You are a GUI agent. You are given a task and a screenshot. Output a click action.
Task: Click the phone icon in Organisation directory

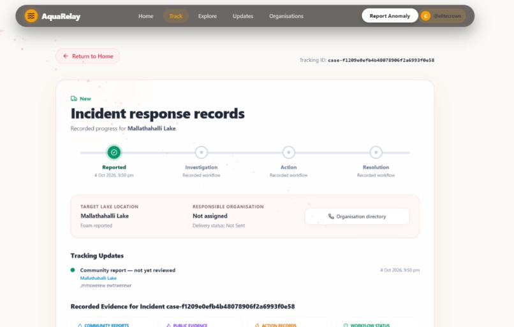coord(331,216)
